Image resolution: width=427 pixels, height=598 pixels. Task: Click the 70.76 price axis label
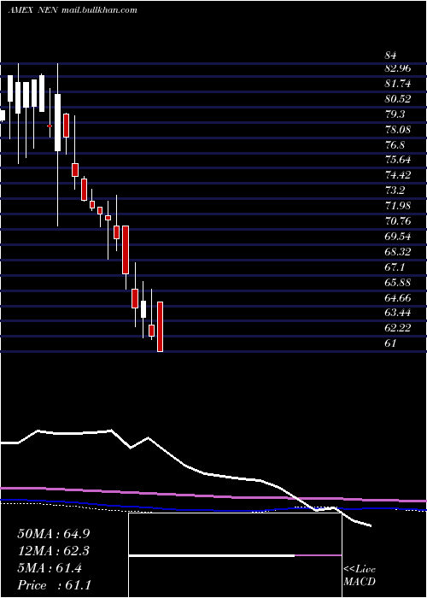(x=398, y=220)
